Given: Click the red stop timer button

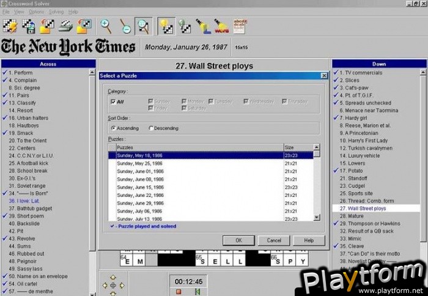Looking at the screenshot, I should coord(179,292).
